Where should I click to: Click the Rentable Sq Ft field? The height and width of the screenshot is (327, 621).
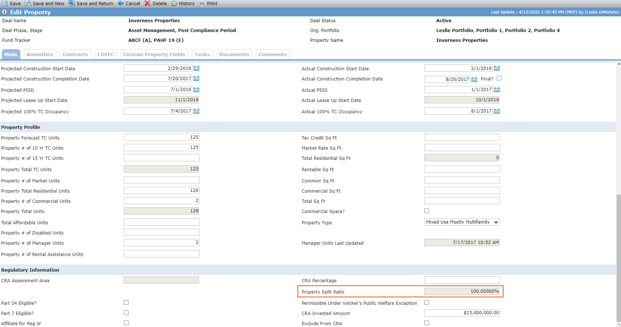(x=462, y=169)
